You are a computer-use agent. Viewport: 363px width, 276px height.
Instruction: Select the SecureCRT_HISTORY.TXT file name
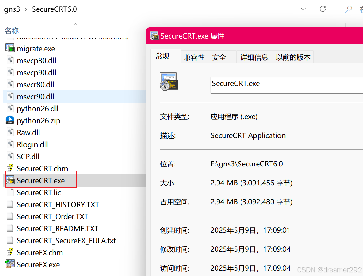[58, 205]
